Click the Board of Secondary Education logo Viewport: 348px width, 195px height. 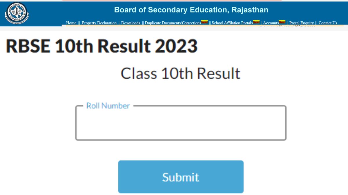pyautogui.click(x=16, y=14)
